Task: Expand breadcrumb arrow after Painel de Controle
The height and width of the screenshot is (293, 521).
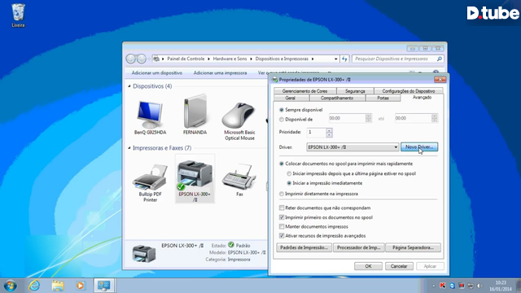Action: tap(208, 59)
